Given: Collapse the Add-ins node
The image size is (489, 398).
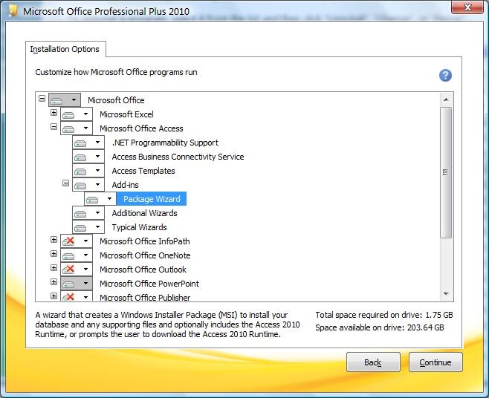Looking at the screenshot, I should click(65, 183).
